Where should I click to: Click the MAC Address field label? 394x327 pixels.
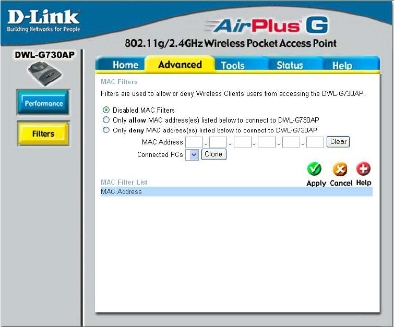point(162,142)
